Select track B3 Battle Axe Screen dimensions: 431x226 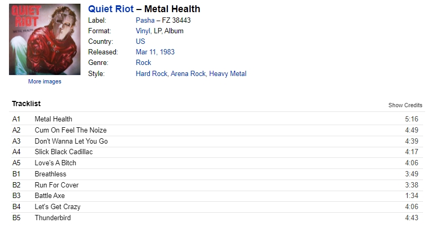pyautogui.click(x=217, y=196)
